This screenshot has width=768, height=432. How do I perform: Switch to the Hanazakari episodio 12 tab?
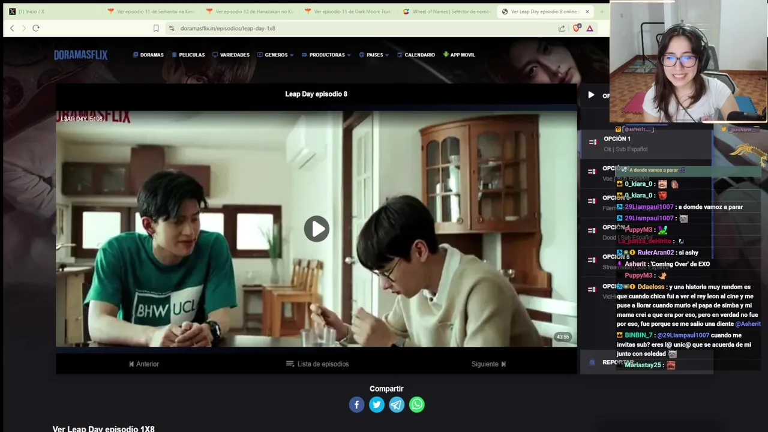coord(249,11)
